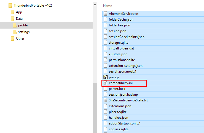Click the SiteSecurityServiceState.txt text file icon
Screen dimensions: 204x133
click(106, 100)
